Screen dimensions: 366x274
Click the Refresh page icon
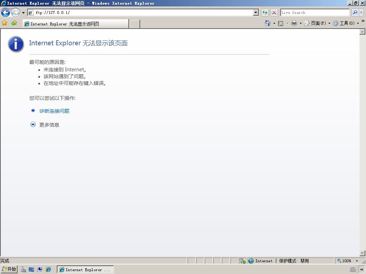click(x=265, y=12)
